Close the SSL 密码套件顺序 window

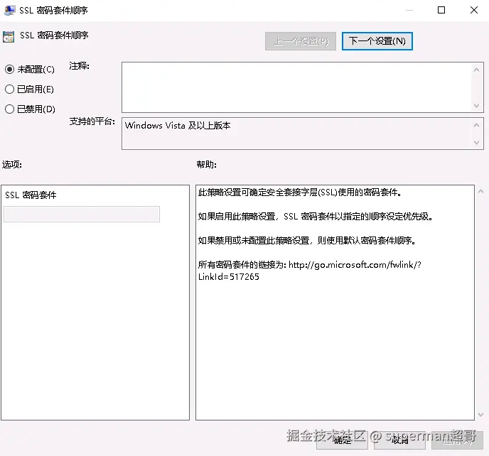[473, 10]
